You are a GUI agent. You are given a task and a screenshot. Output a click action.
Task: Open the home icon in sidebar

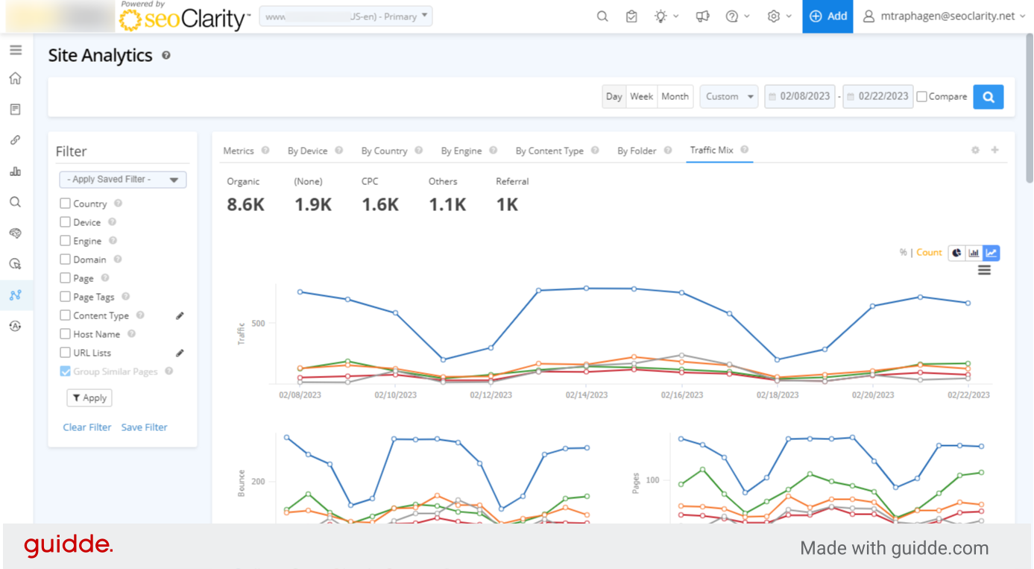[15, 78]
